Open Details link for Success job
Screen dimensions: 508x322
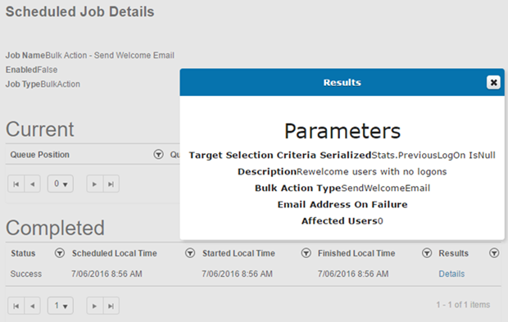point(451,274)
